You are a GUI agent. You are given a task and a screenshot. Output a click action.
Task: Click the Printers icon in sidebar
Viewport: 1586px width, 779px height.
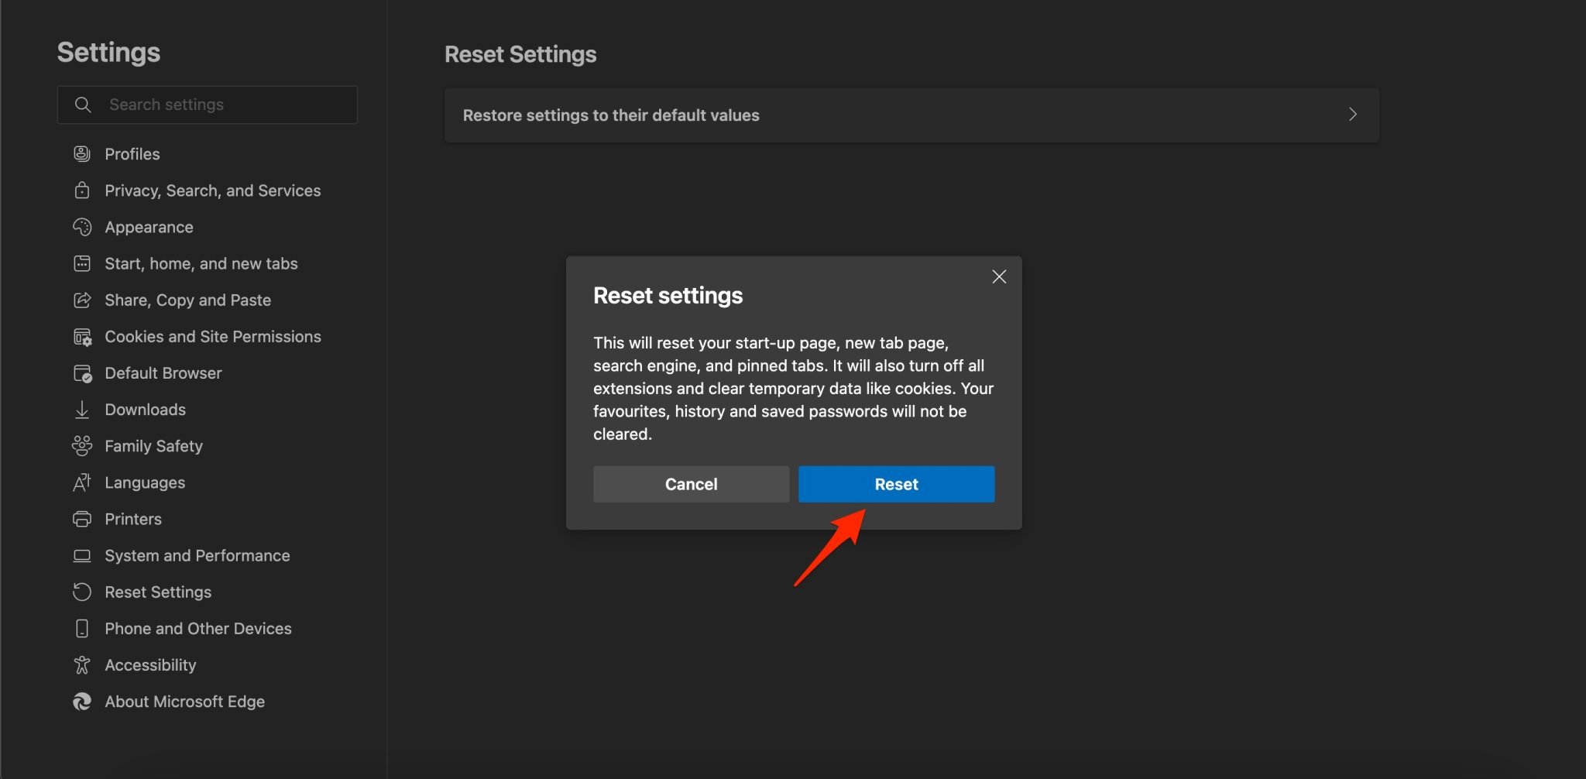point(82,519)
